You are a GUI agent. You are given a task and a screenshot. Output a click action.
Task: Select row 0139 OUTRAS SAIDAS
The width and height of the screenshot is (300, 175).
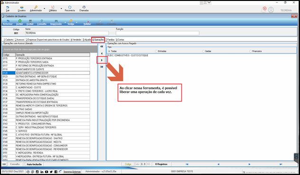(46, 109)
